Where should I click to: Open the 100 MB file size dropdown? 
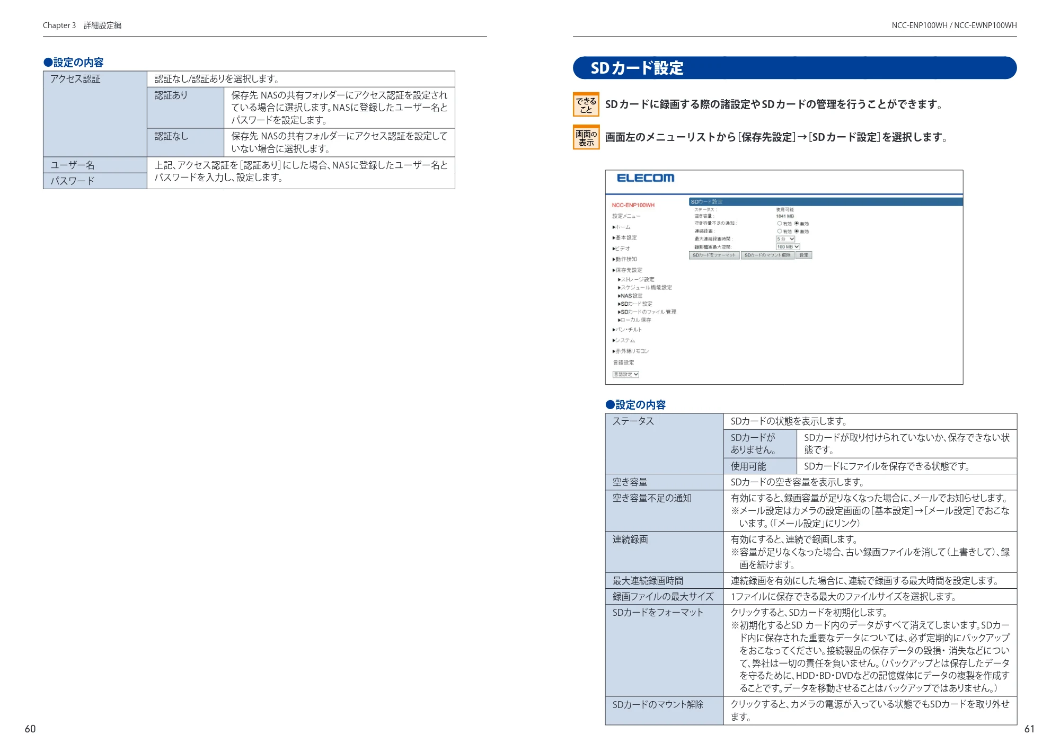788,247
